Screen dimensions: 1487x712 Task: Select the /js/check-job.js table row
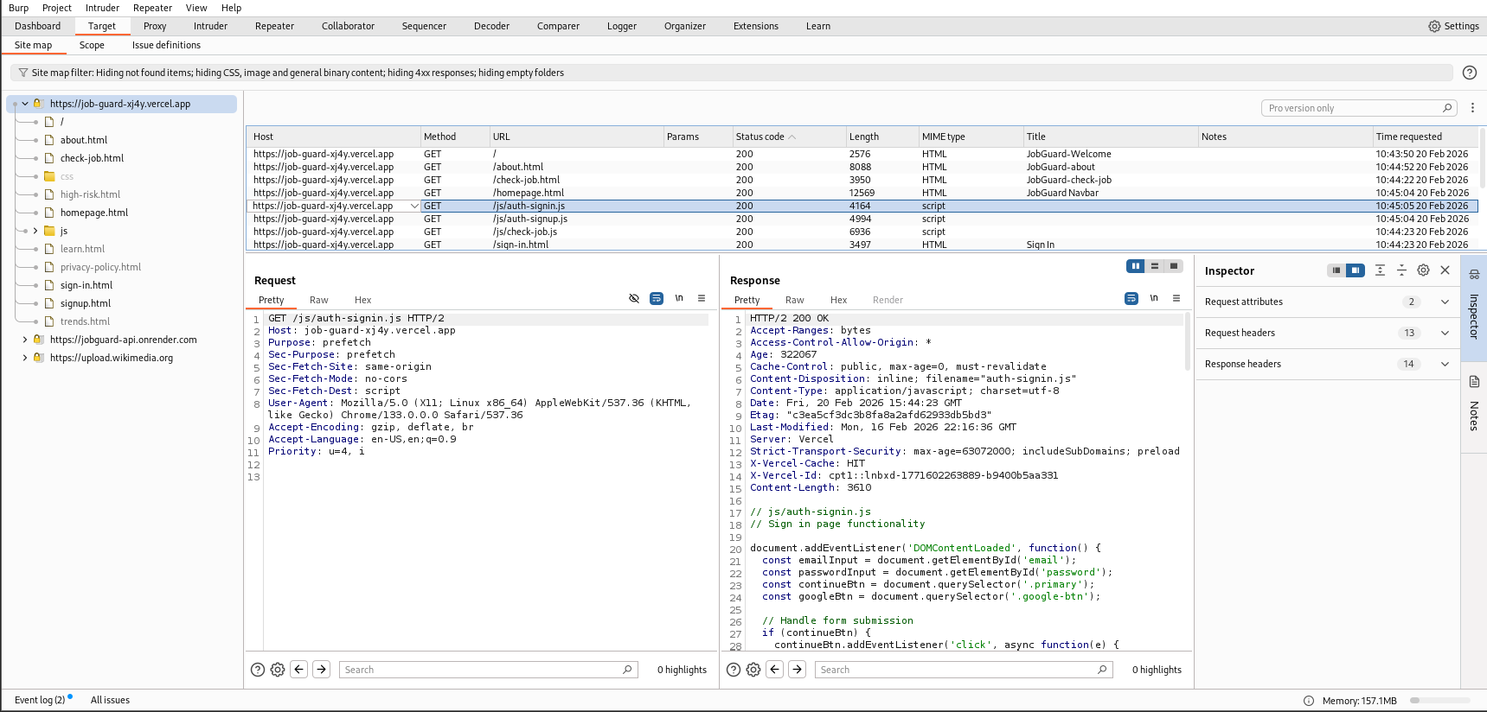pos(862,232)
